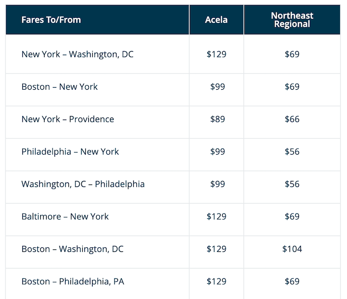Select the Boston – Washington, DC route
Viewport: 347px width, 299px height.
coord(72,249)
